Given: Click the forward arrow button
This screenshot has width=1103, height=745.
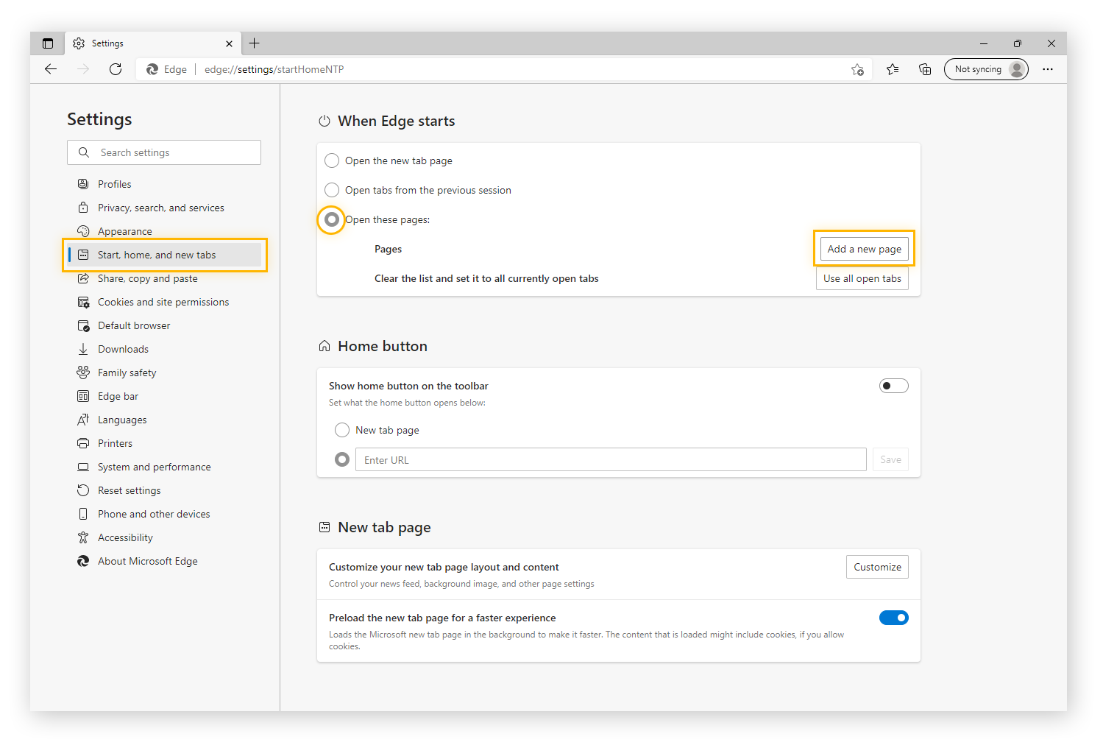Looking at the screenshot, I should 83,69.
